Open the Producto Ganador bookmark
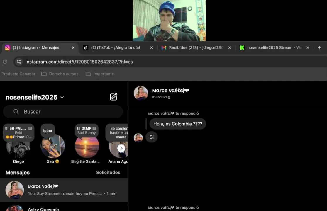 (x=18, y=74)
